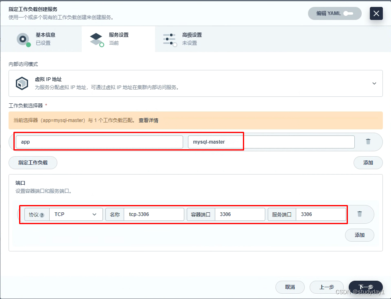Click the 虚拟 IP 地址 cube icon

coord(22,83)
